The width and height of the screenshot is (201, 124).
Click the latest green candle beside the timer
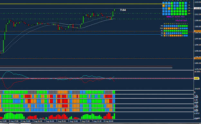click(114, 9)
